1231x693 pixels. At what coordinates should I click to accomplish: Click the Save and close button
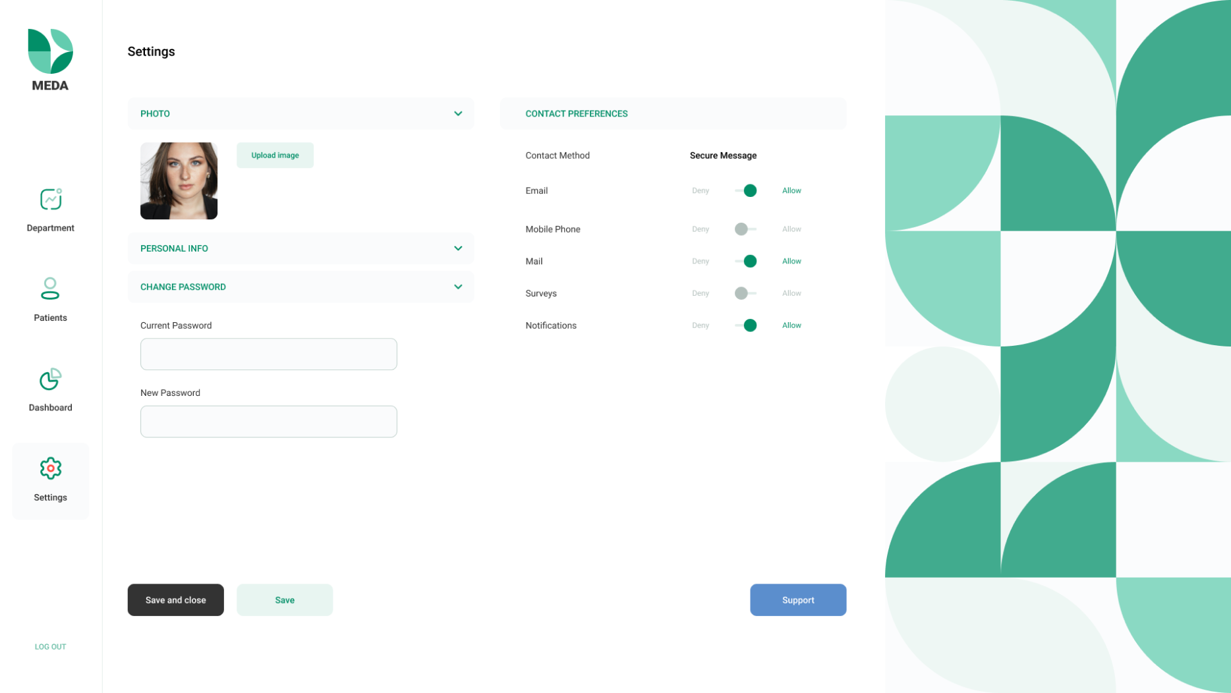pos(176,599)
